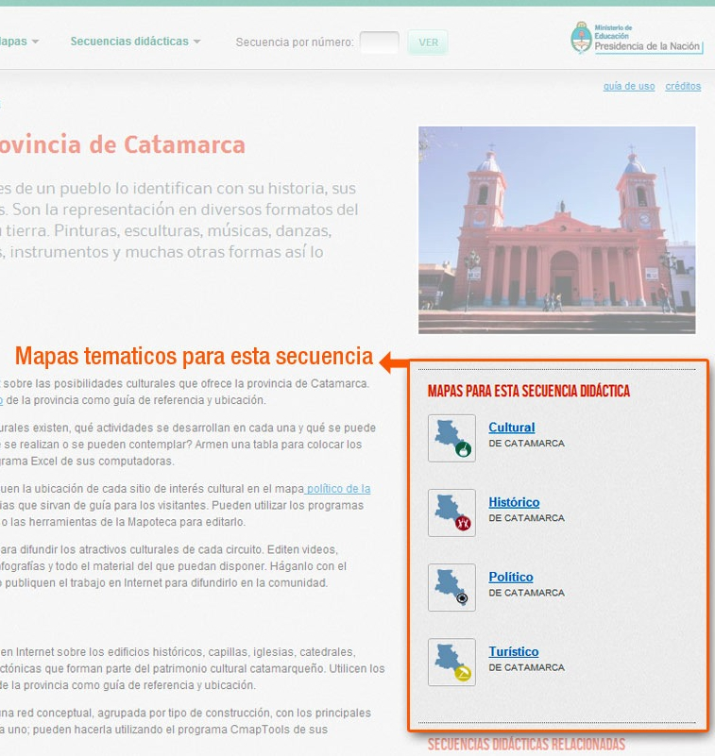Click the Secuencia por número label

(295, 42)
